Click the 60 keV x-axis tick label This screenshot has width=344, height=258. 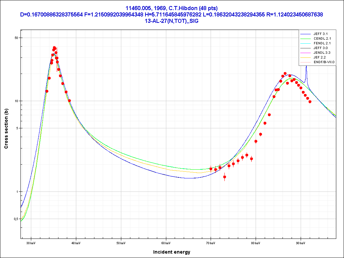(x=166, y=243)
